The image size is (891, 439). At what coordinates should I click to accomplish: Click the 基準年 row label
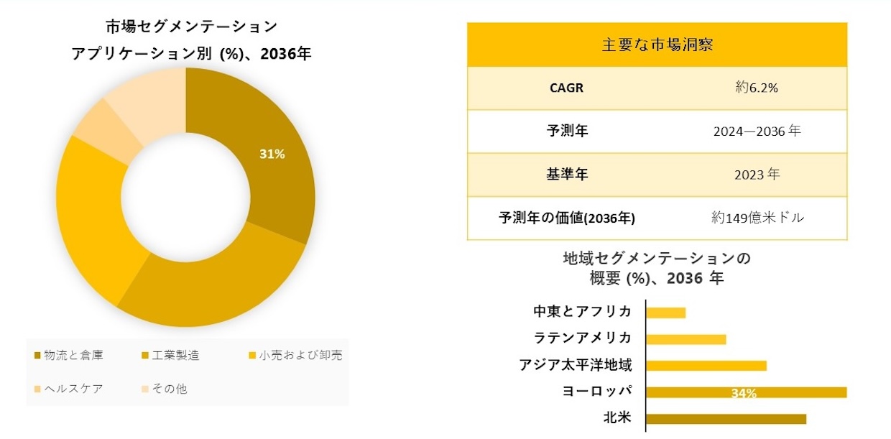pyautogui.click(x=566, y=175)
